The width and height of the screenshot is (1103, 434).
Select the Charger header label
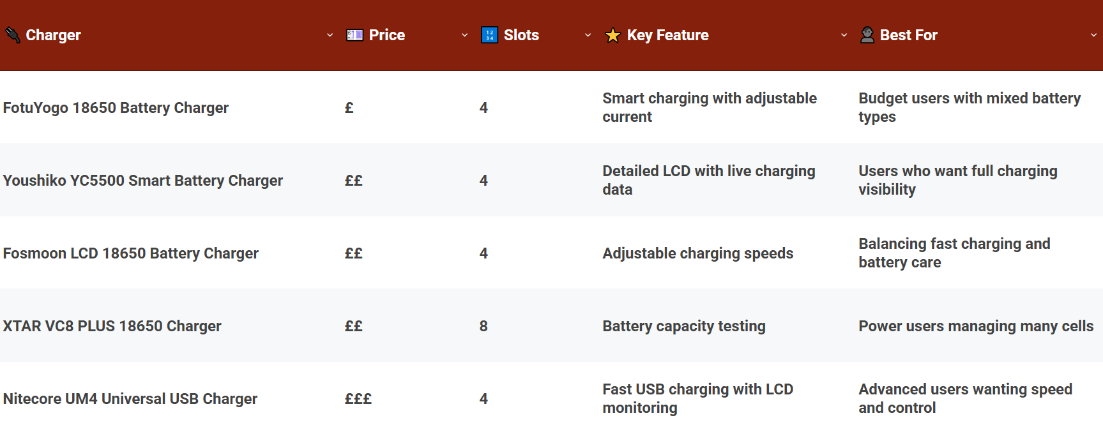tap(53, 35)
